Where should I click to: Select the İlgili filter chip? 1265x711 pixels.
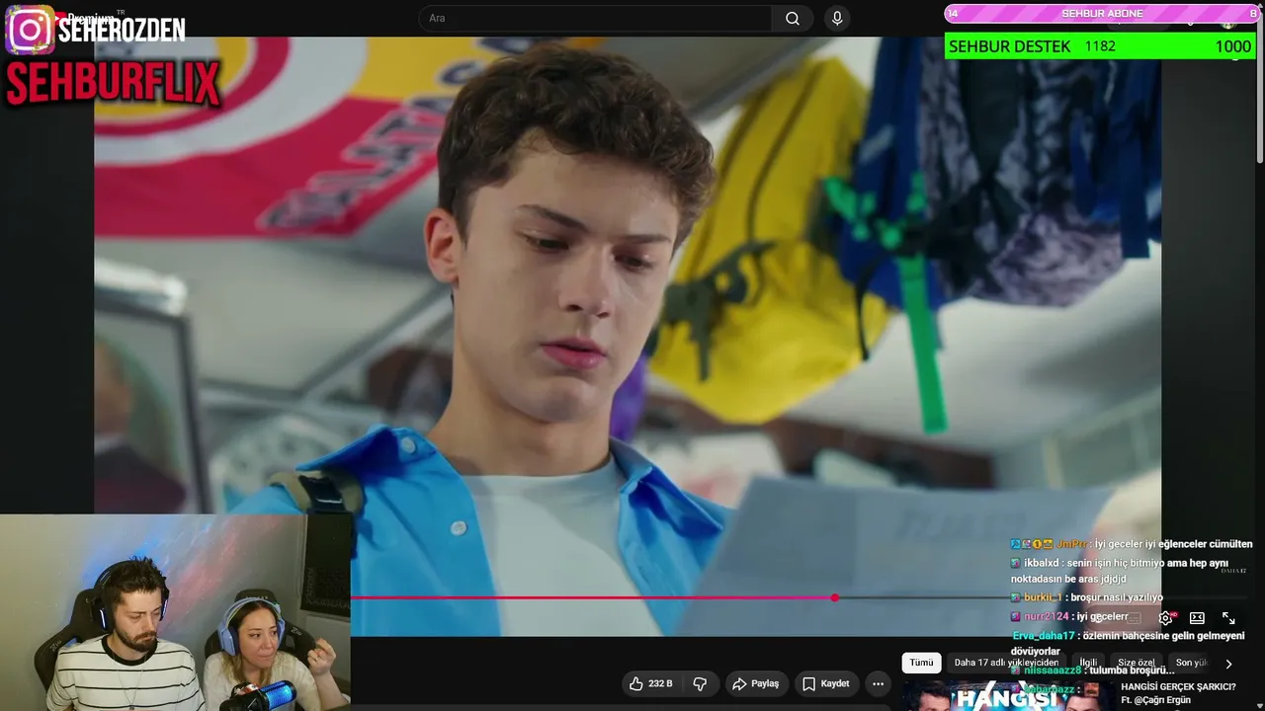[x=1088, y=663]
